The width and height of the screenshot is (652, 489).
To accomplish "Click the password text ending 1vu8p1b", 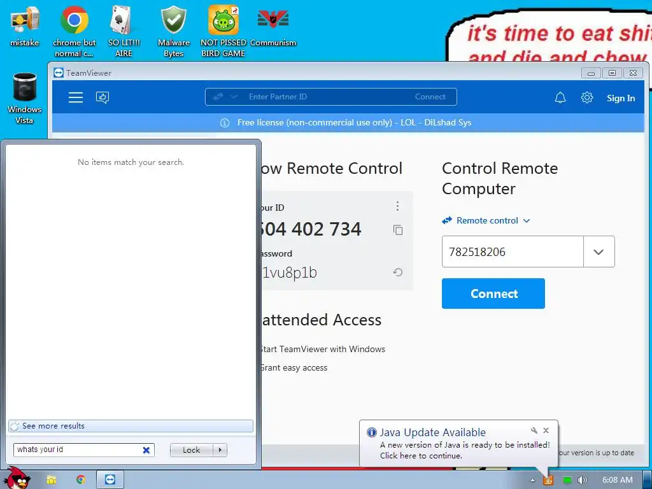I will [x=289, y=273].
